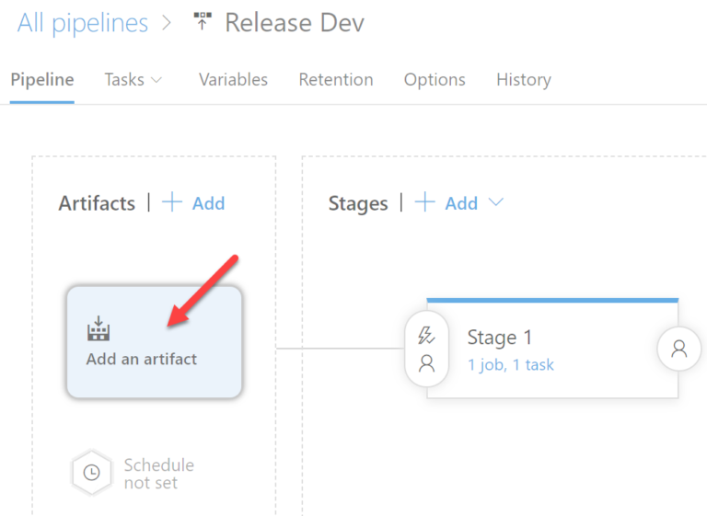Expand the Stages Add dropdown chevron
Viewport: 707px width, 516px height.
(496, 203)
